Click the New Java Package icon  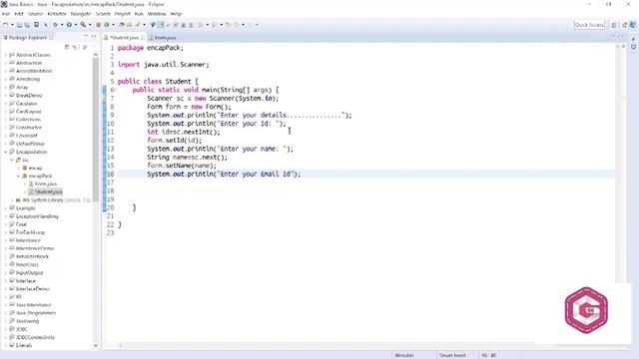coord(98,25)
